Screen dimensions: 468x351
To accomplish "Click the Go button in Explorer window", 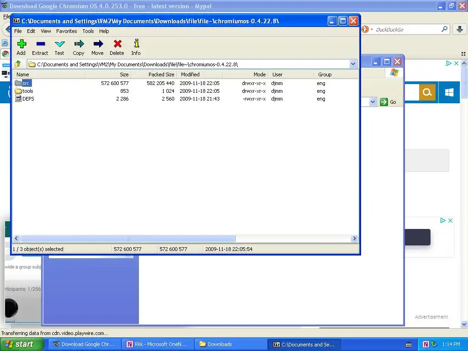I will tap(388, 102).
